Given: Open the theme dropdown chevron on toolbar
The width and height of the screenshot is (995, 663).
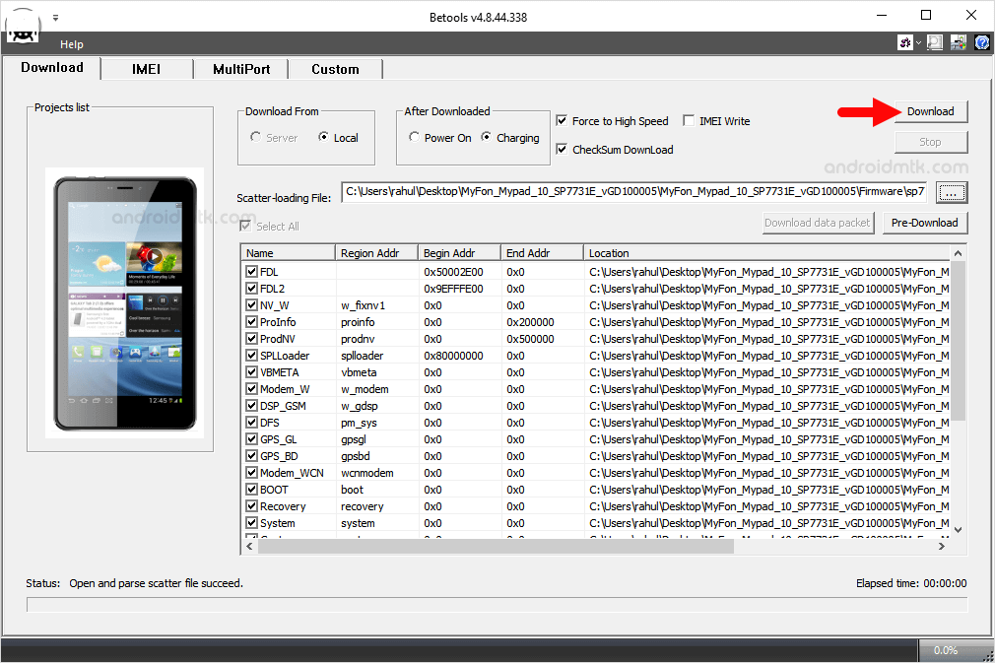Looking at the screenshot, I should tap(917, 42).
